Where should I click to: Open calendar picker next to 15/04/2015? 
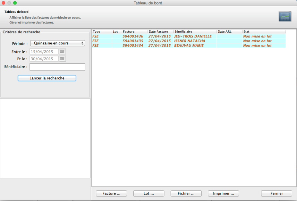(x=62, y=52)
